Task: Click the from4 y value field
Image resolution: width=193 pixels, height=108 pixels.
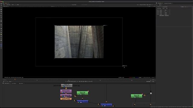Action: pyautogui.click(x=166, y=14)
